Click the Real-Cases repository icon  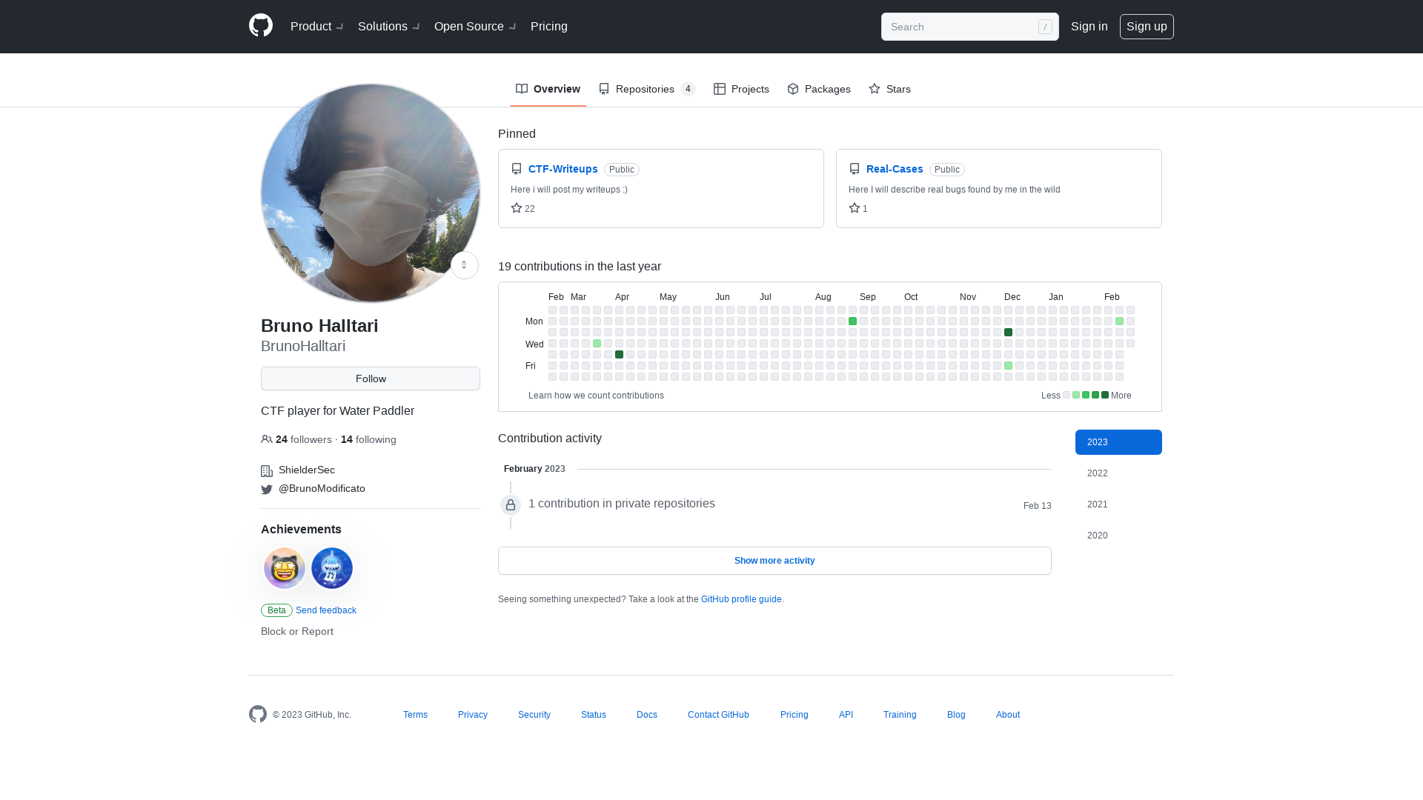(855, 168)
